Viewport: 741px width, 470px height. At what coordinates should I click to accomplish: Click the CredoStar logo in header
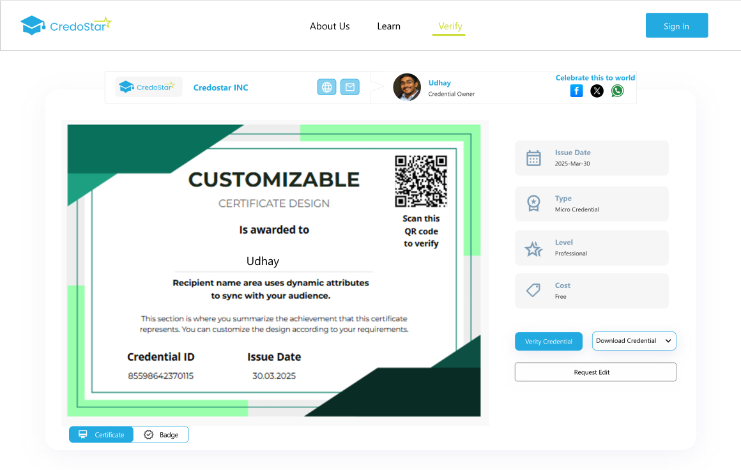(66, 26)
